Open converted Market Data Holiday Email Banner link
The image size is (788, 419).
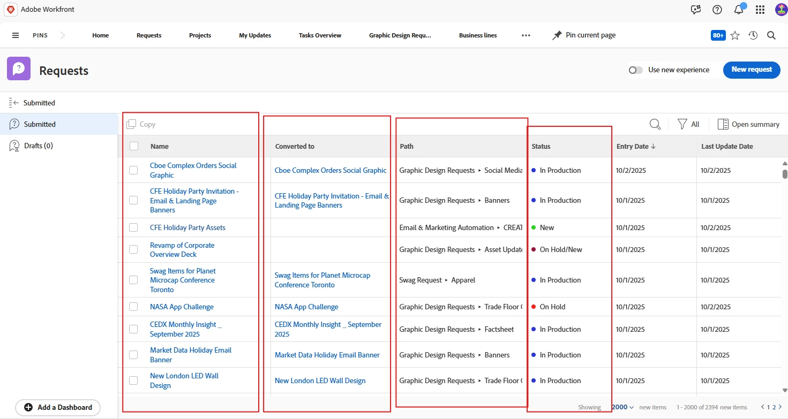[327, 355]
